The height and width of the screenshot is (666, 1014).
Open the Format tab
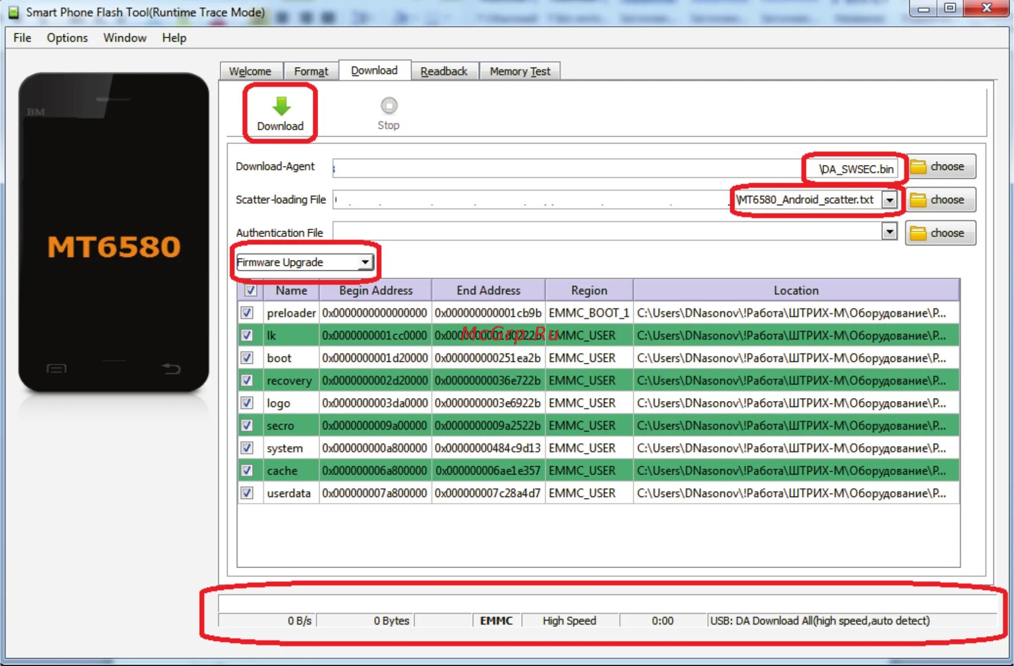(x=311, y=71)
